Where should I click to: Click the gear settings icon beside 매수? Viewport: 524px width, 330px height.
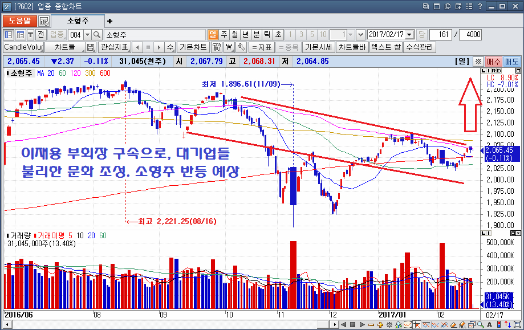pyautogui.click(x=478, y=61)
